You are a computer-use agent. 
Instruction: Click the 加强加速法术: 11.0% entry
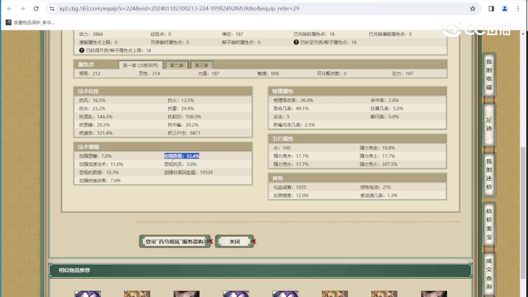[x=101, y=164]
